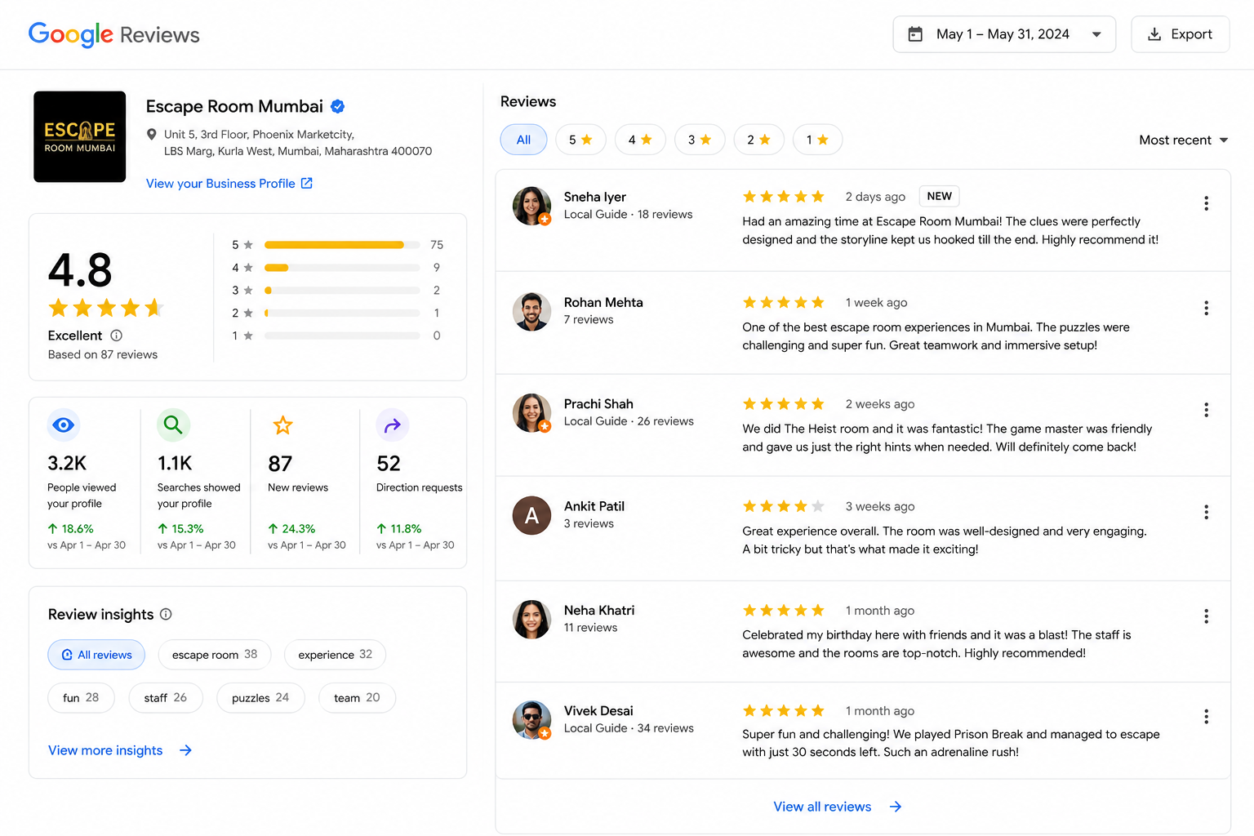
Task: Click the NEW badge on Sneha Iyer's review
Action: click(x=939, y=196)
